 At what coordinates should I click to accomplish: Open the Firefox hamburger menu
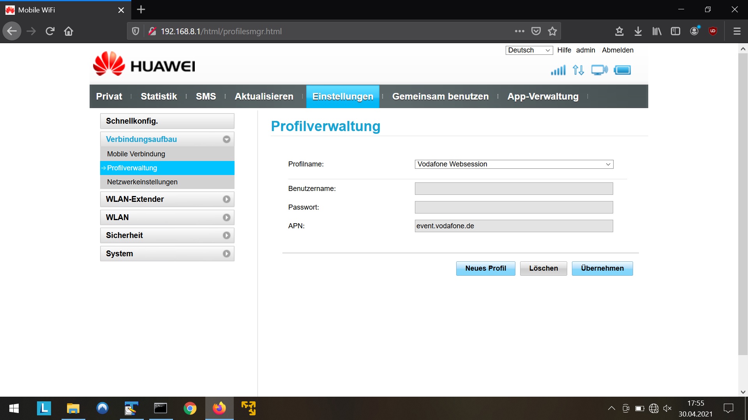pyautogui.click(x=737, y=31)
